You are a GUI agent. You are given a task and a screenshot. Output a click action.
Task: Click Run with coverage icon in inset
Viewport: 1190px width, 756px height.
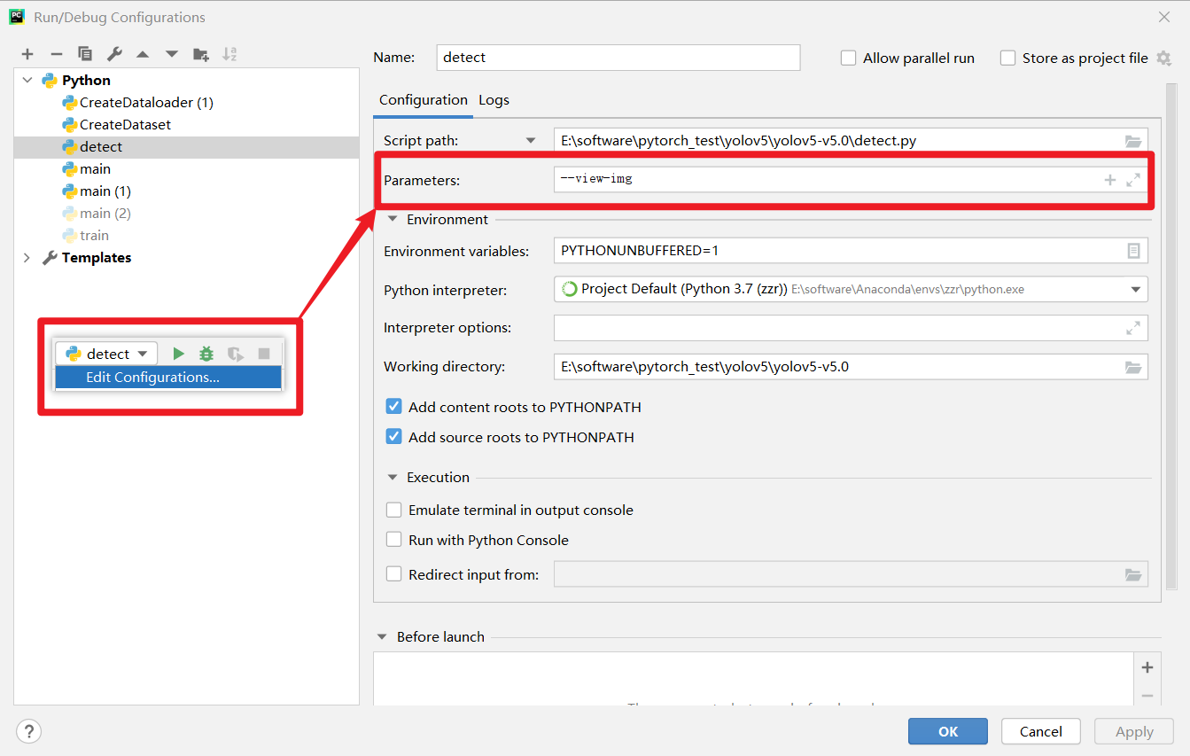(235, 354)
